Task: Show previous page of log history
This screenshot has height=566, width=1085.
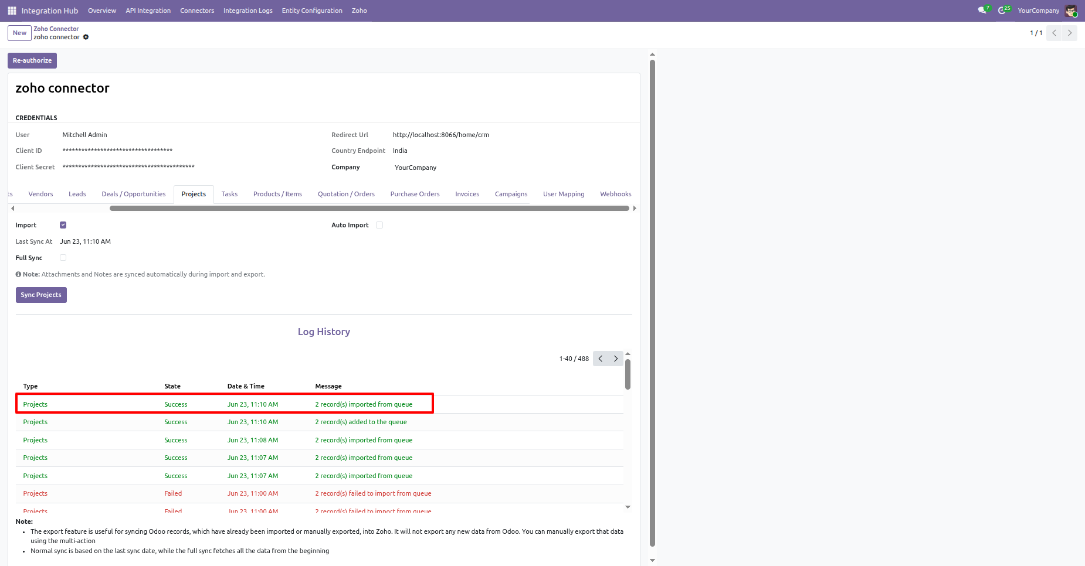Action: tap(601, 359)
